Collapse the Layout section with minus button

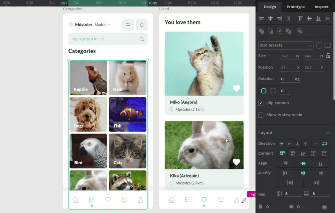click(x=328, y=133)
